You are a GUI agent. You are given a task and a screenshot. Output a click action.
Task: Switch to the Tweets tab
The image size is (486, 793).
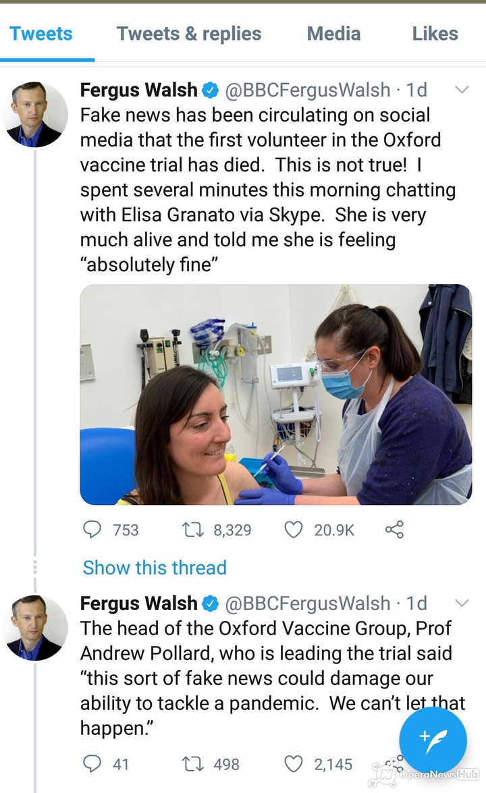click(x=41, y=34)
